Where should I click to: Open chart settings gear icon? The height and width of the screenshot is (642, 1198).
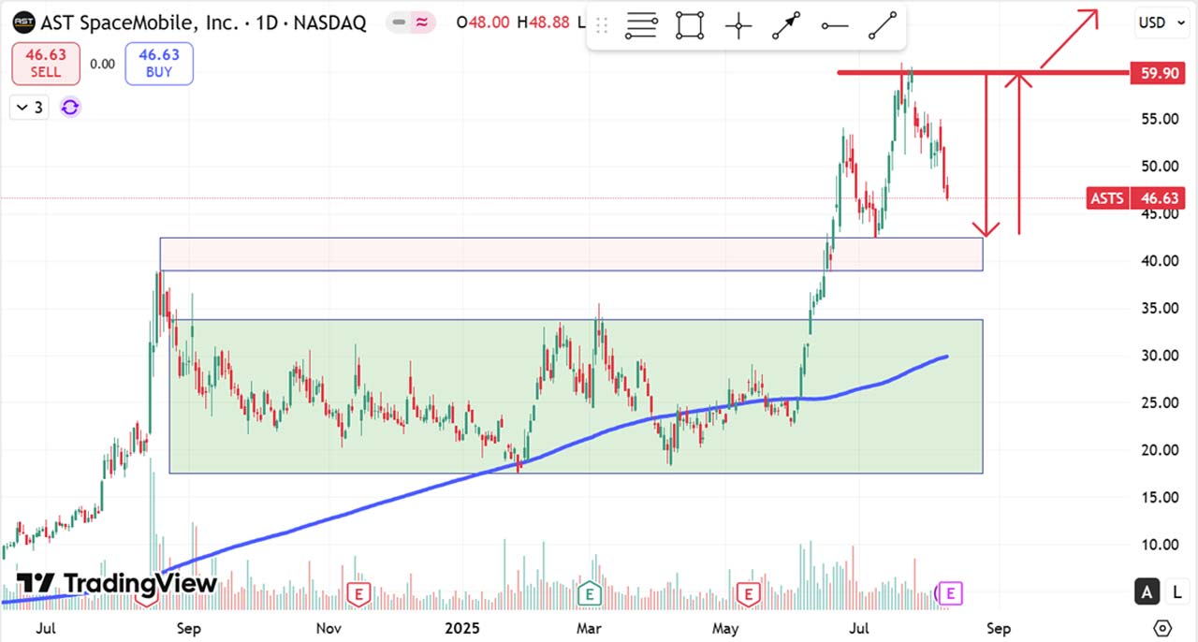(x=1163, y=628)
